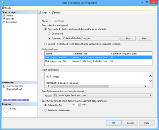Viewport: 159px width, 130px height.
Task: Click the Help button at bottom
Action: click(x=147, y=123)
